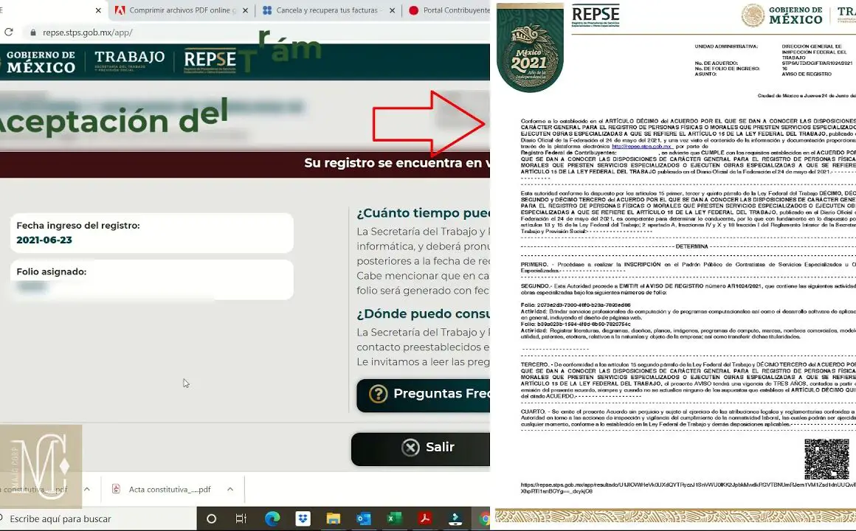The height and width of the screenshot is (531, 856).
Task: Click the REPSE logo in site header
Action: (x=210, y=60)
